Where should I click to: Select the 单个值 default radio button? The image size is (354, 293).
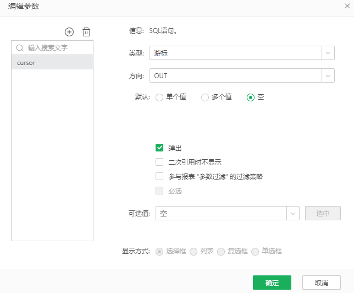[159, 97]
